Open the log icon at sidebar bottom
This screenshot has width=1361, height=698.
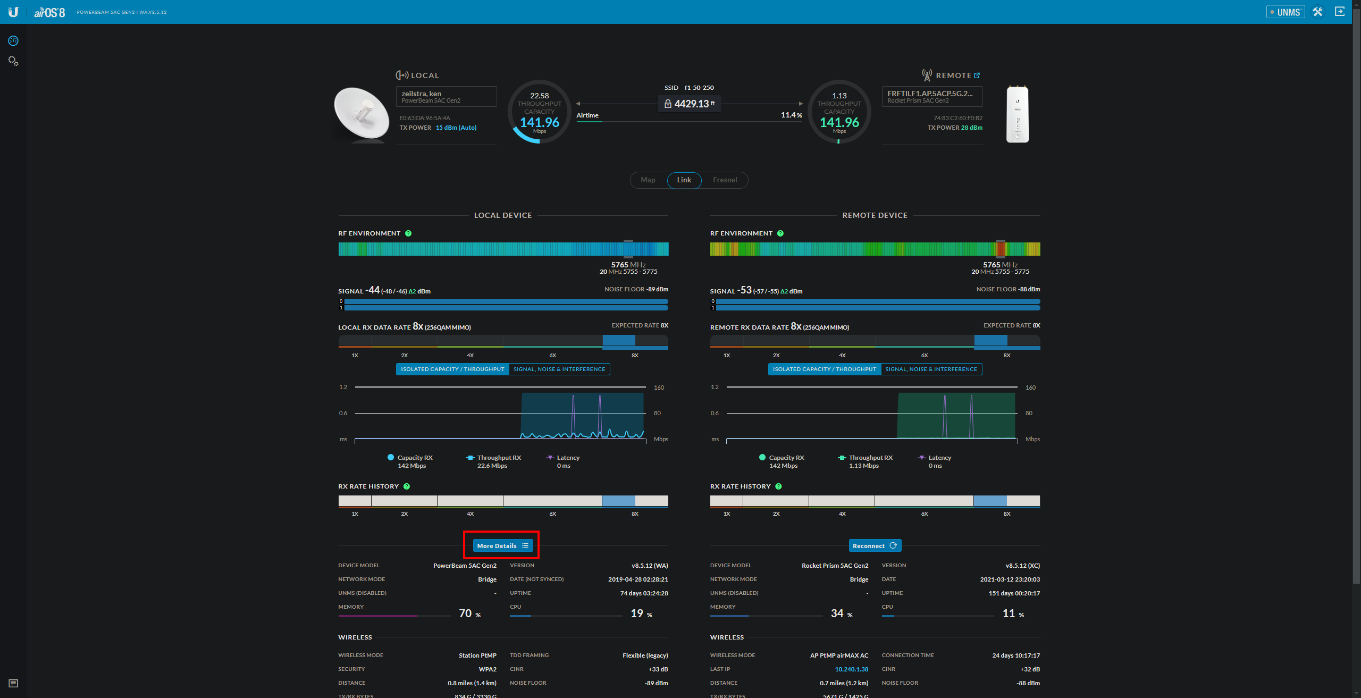[13, 683]
